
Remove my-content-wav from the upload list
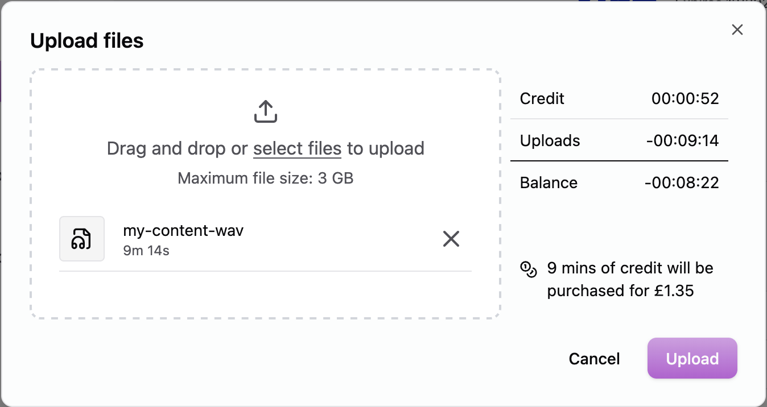[x=451, y=239]
